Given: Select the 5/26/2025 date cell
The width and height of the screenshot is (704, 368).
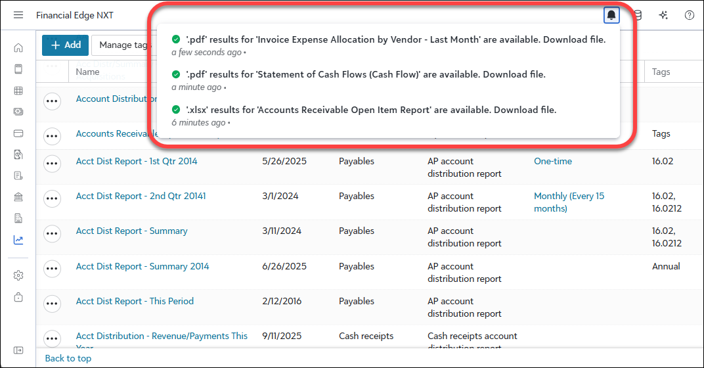Looking at the screenshot, I should click(x=284, y=161).
